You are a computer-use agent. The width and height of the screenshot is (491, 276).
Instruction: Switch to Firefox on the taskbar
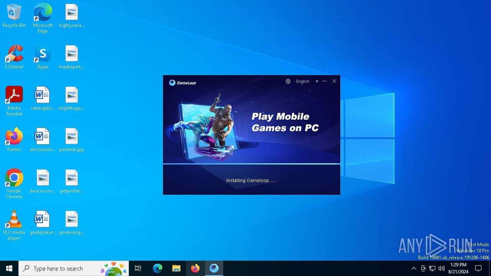coord(195,268)
